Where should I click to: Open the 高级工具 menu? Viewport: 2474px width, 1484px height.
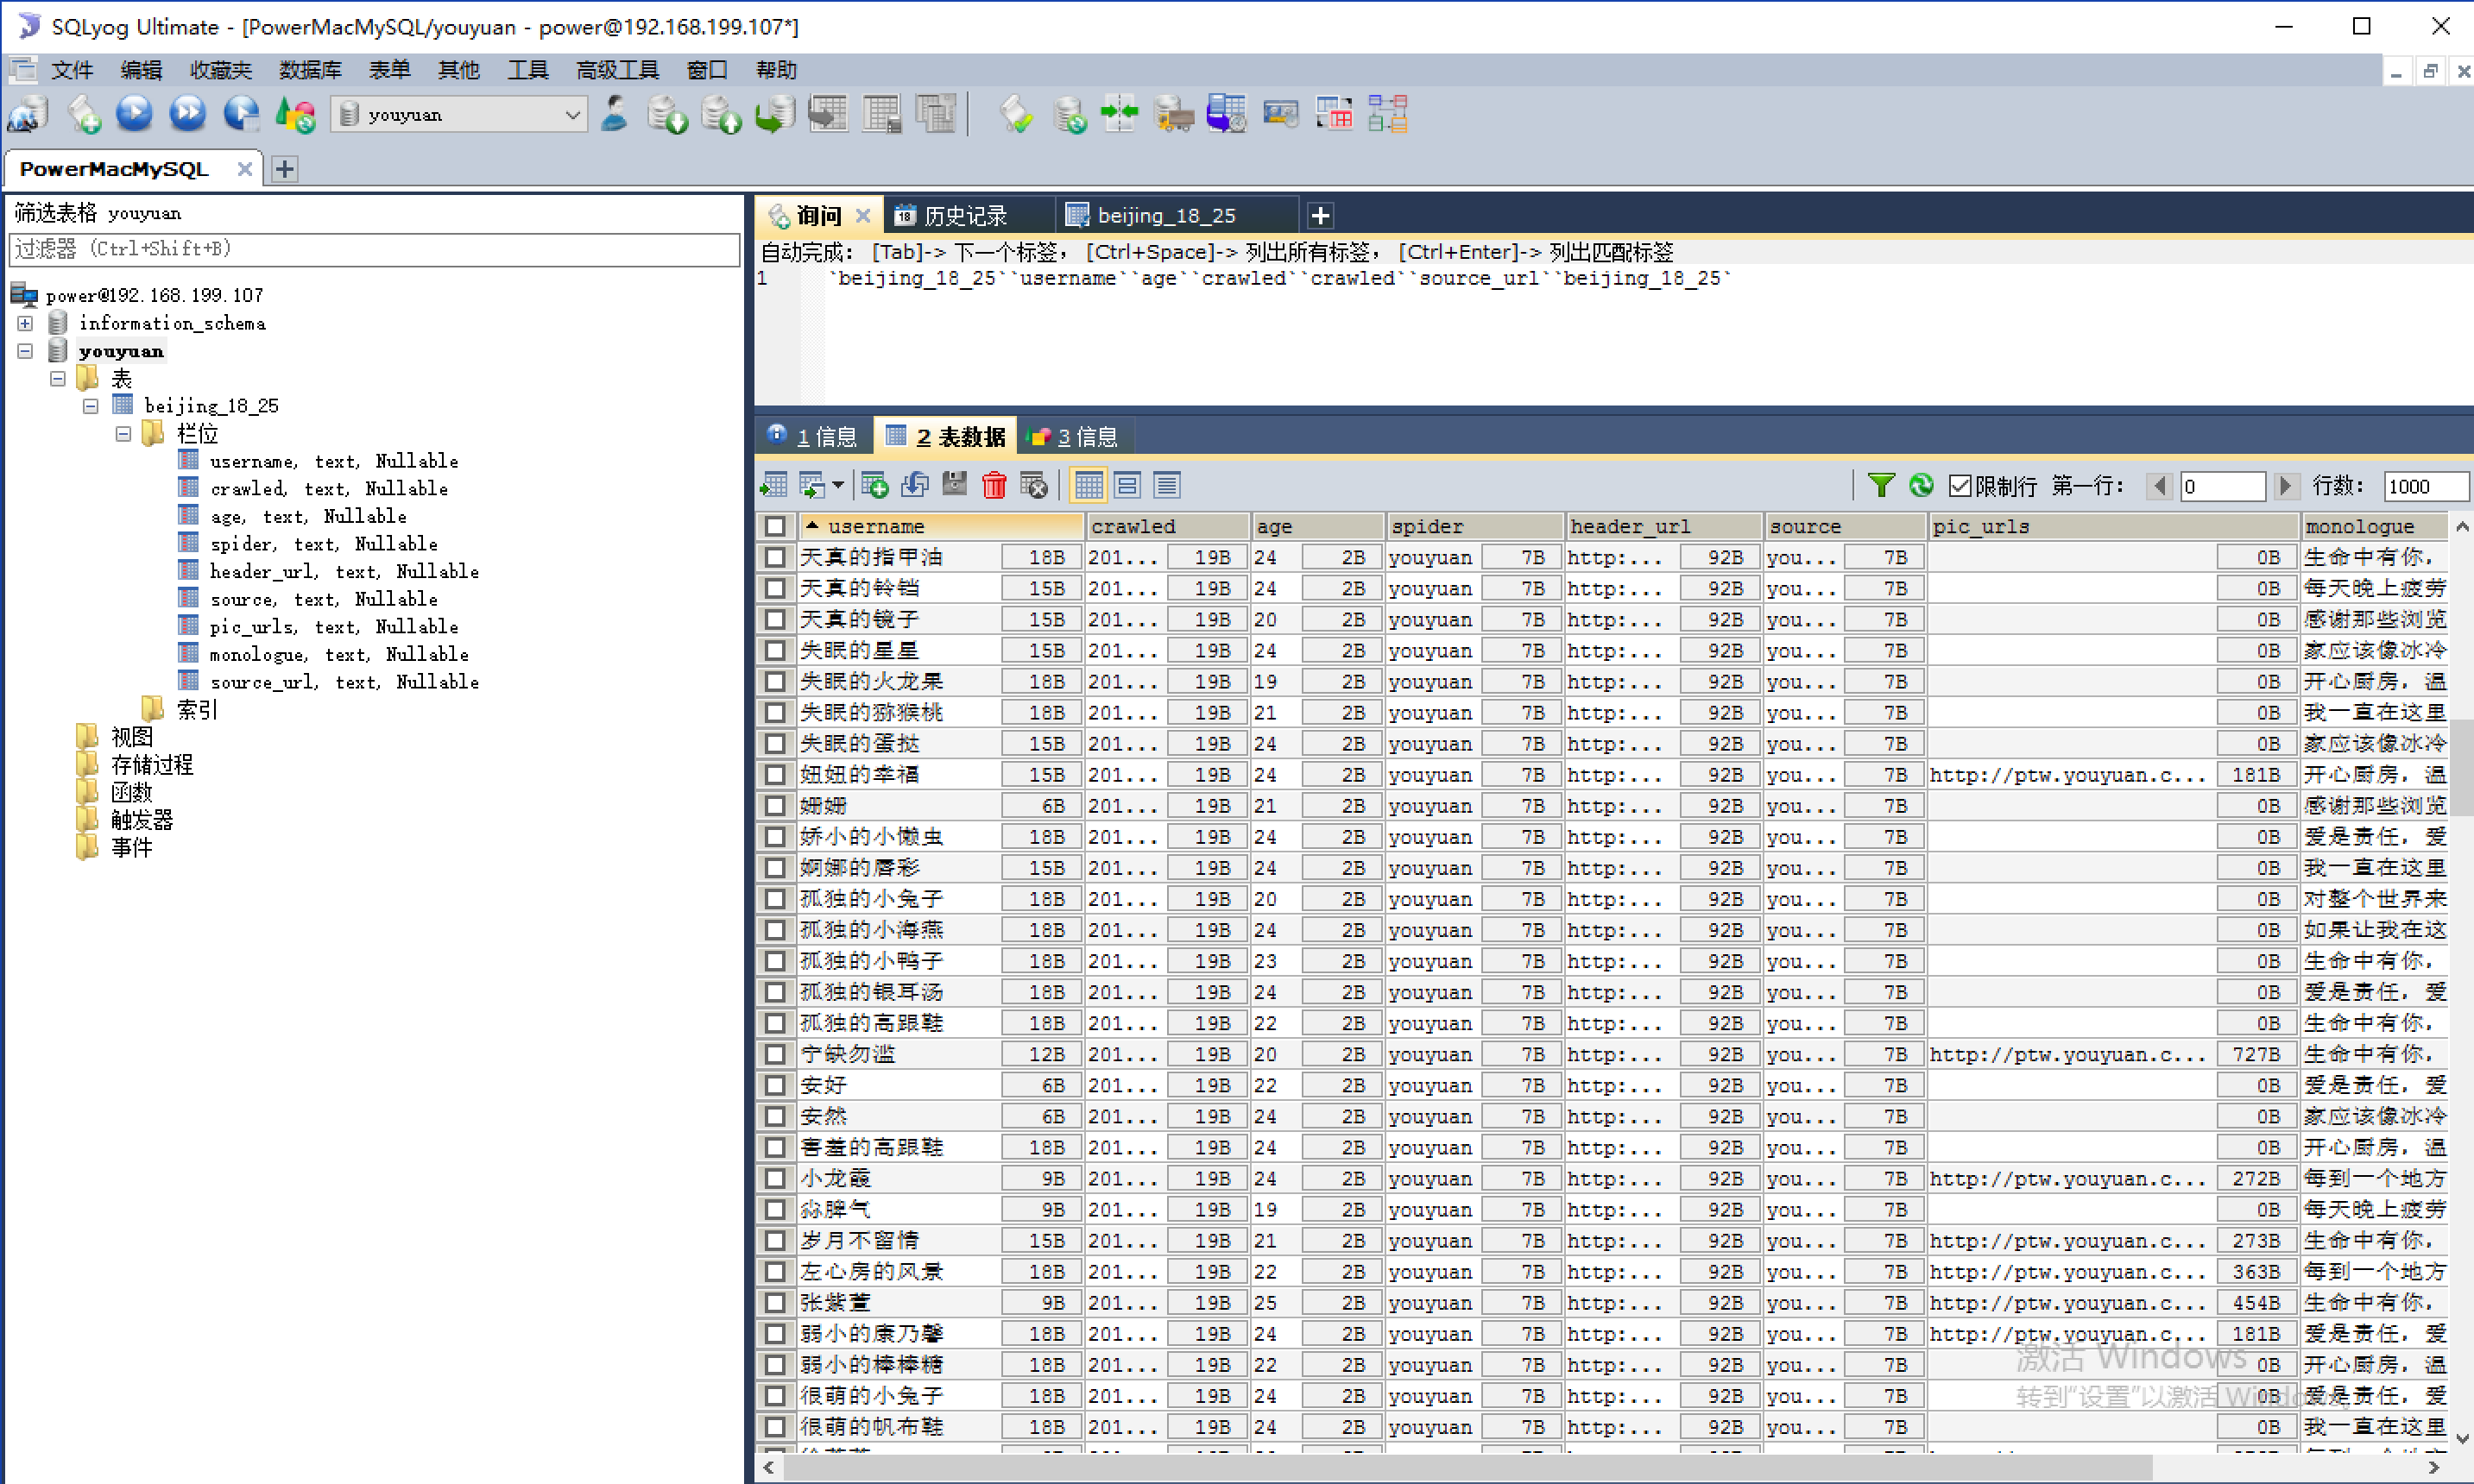click(617, 70)
